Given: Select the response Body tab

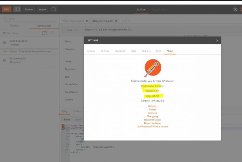Looking at the screenshot, I should (65, 111).
